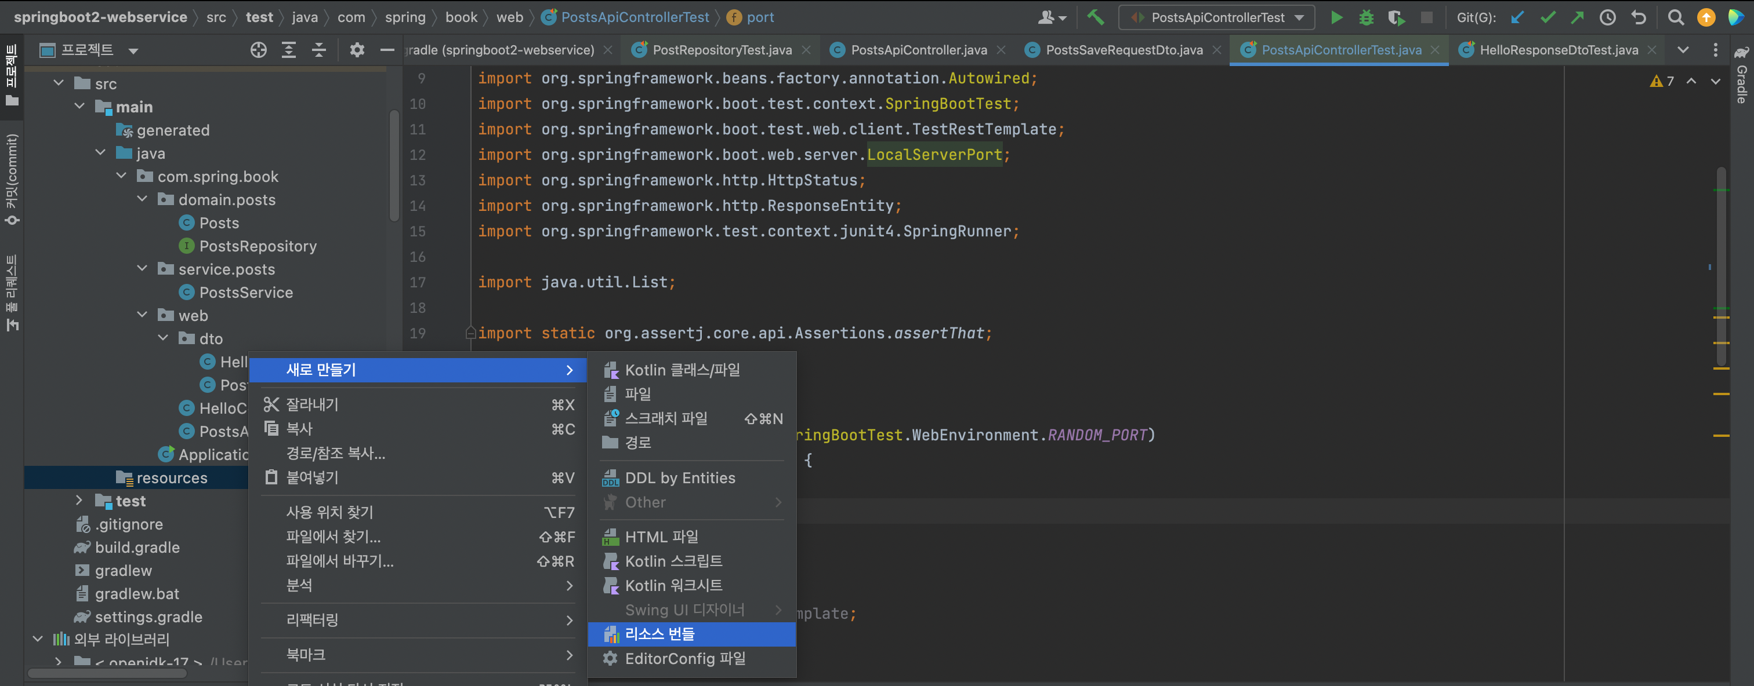Viewport: 1754px width, 686px height.
Task: Start debugging with the bug icon
Action: pyautogui.click(x=1366, y=18)
